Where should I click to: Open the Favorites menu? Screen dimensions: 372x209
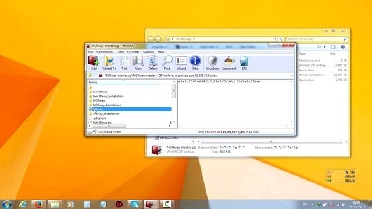click(133, 52)
